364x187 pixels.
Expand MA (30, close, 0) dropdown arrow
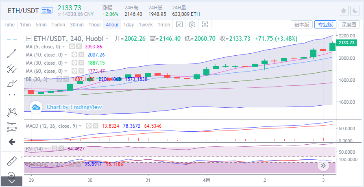66,63
